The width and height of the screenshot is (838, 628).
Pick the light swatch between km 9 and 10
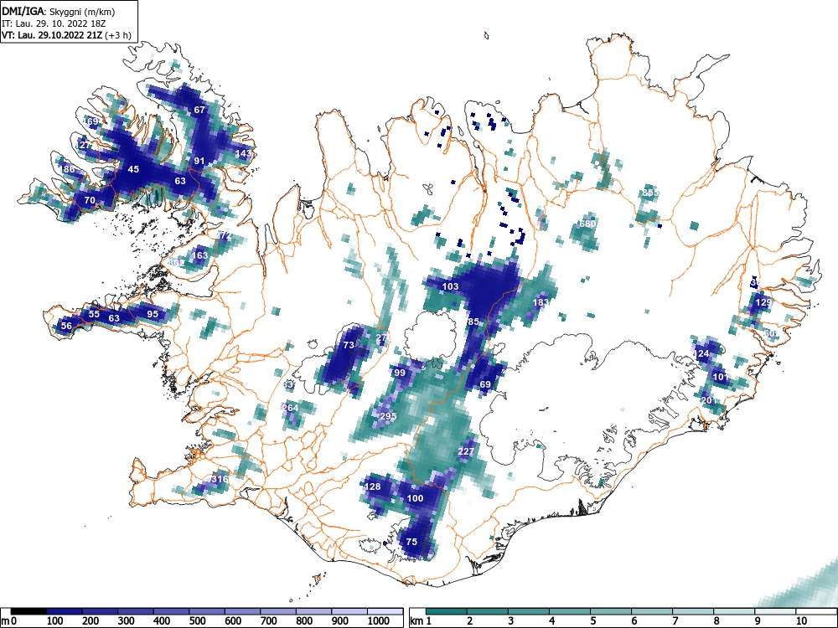coord(775,611)
